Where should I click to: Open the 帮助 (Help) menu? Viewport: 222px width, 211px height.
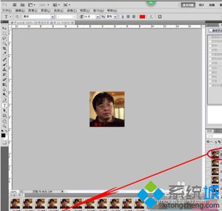[112, 11]
